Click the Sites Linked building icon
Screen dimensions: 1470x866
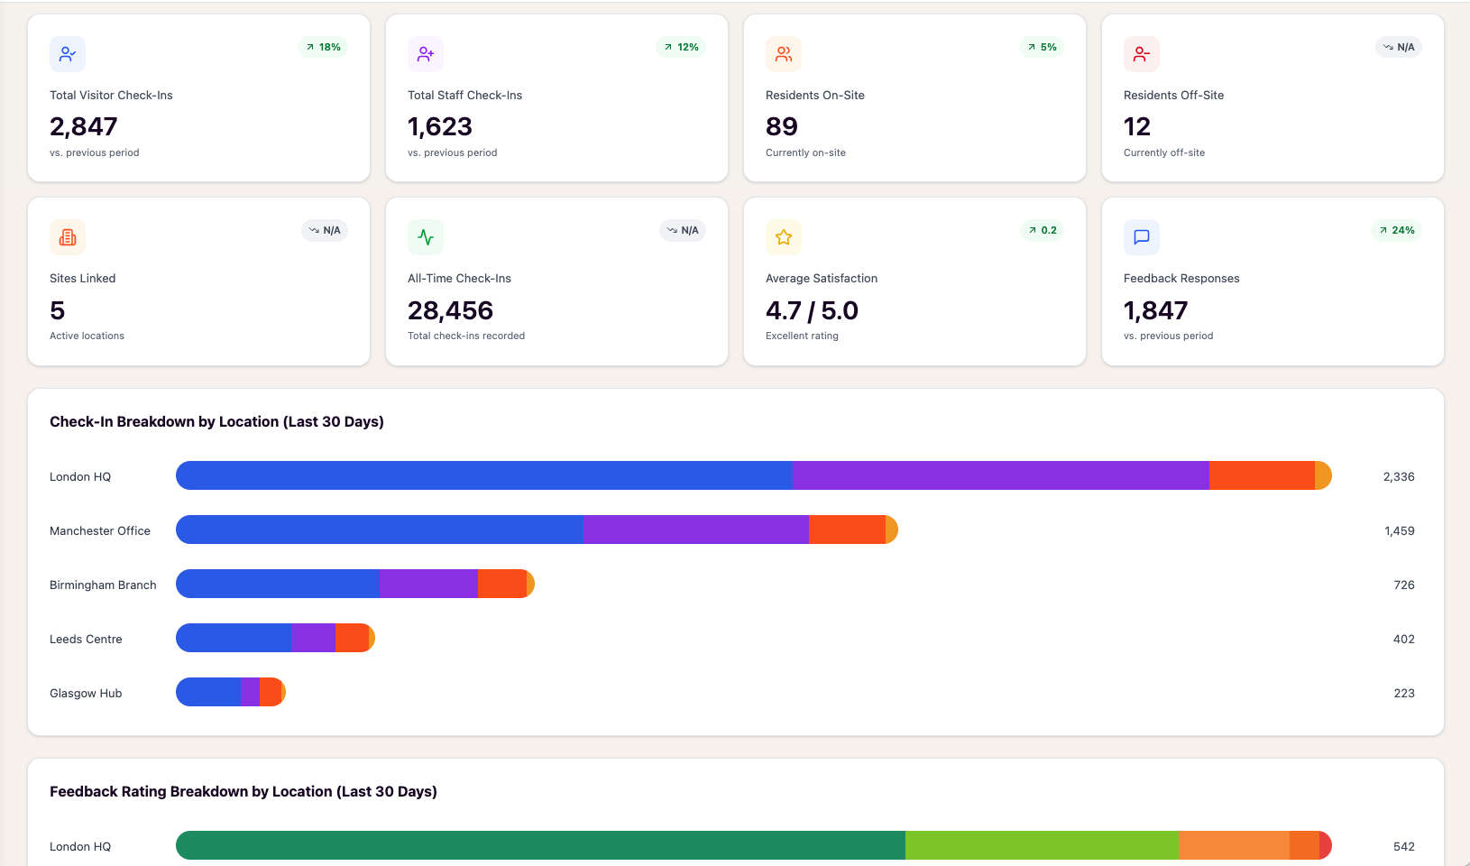tap(68, 237)
